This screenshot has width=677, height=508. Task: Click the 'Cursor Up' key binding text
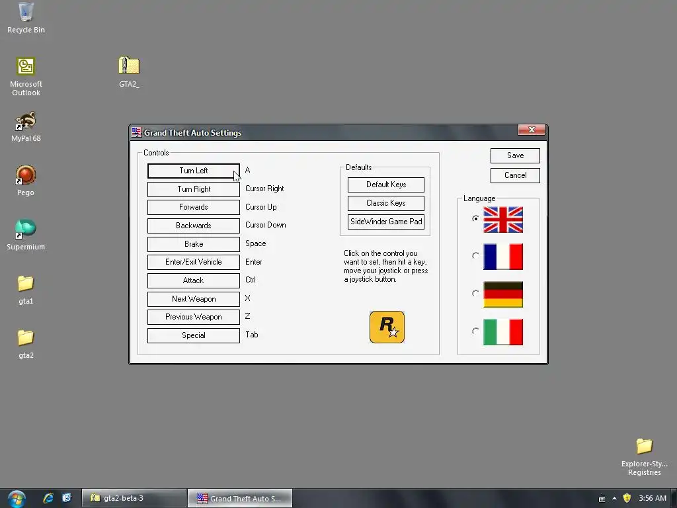[x=260, y=207]
